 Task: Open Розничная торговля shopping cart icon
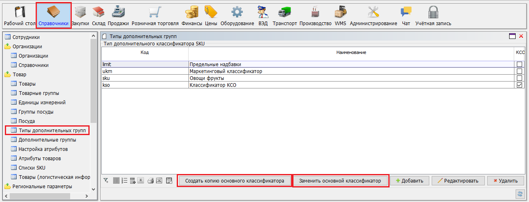click(x=155, y=15)
